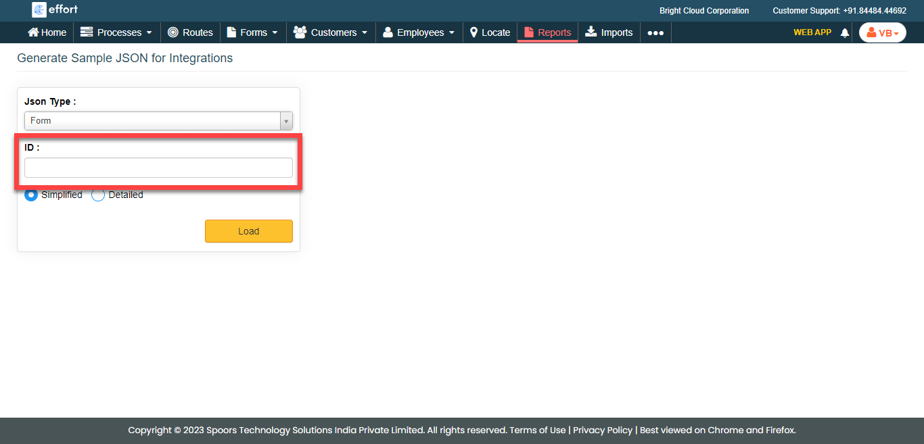Click the notification bell icon
The height and width of the screenshot is (444, 924).
click(844, 33)
